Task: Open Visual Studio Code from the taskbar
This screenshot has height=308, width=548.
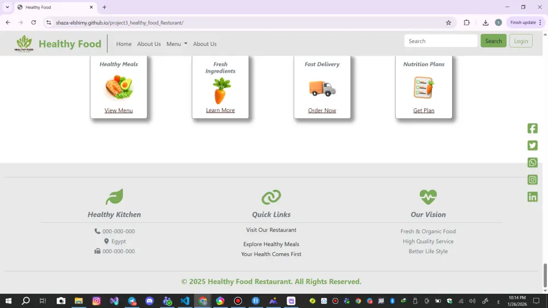Action: point(185,301)
